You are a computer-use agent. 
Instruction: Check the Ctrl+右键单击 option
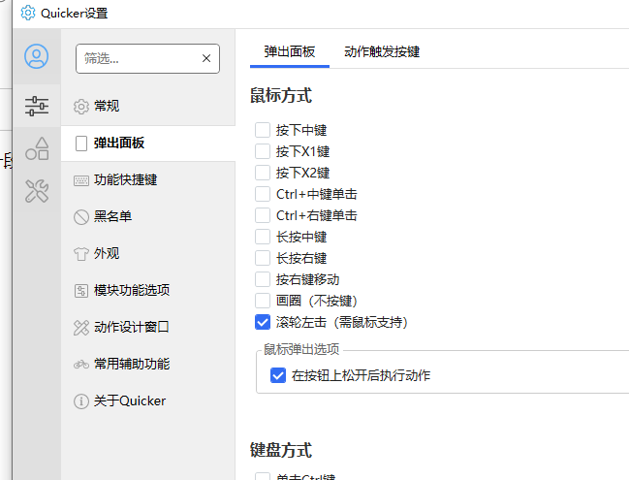coord(263,215)
